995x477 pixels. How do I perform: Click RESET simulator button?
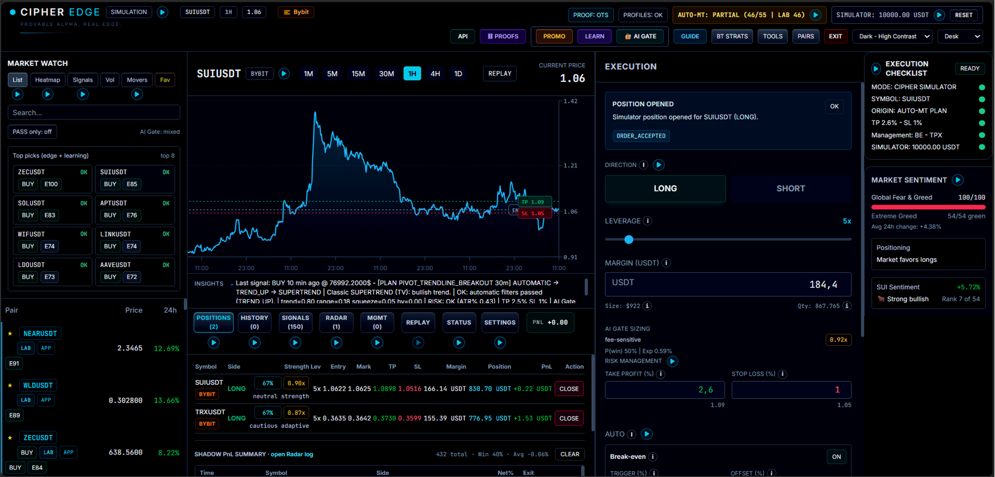pos(964,15)
